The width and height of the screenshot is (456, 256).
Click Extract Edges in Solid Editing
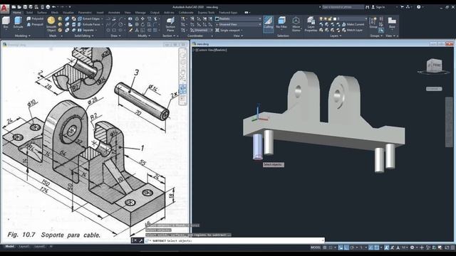(89, 18)
